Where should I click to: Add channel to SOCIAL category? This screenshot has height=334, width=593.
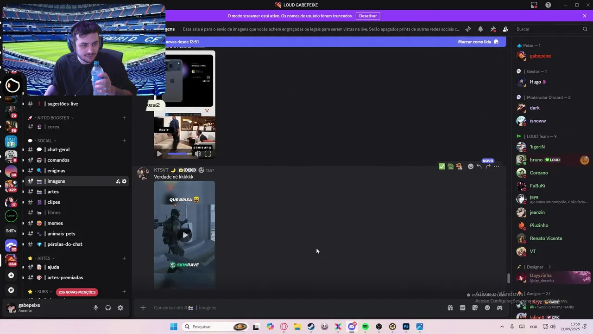(x=124, y=141)
